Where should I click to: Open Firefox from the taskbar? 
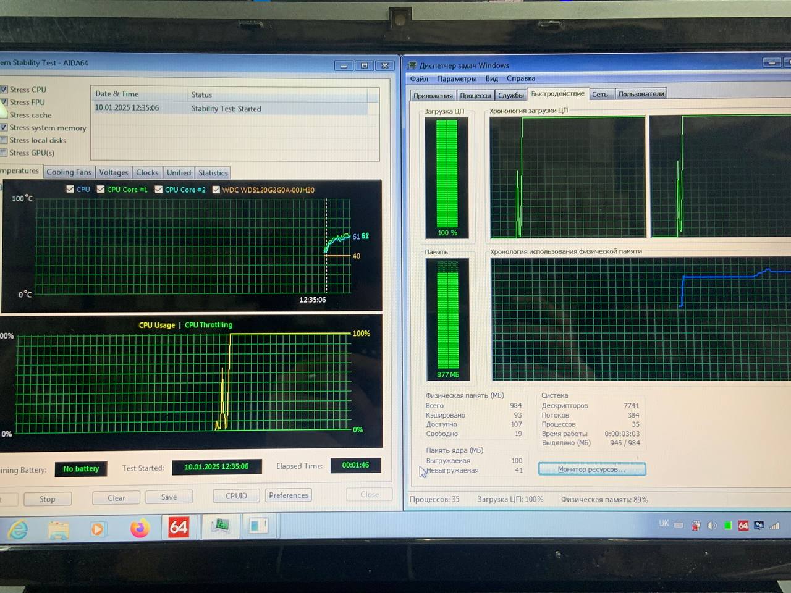pos(140,529)
